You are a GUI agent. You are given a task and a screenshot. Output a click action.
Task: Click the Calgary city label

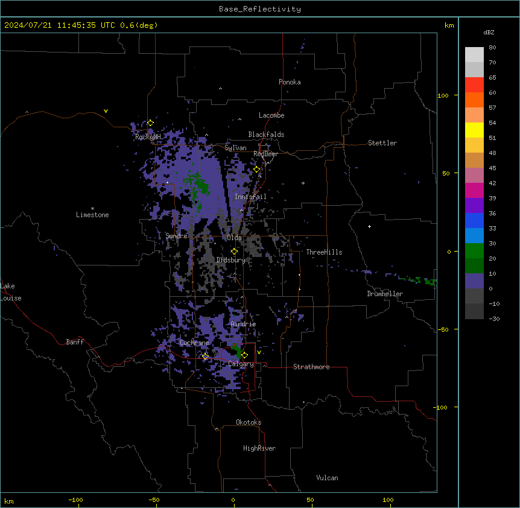241,364
